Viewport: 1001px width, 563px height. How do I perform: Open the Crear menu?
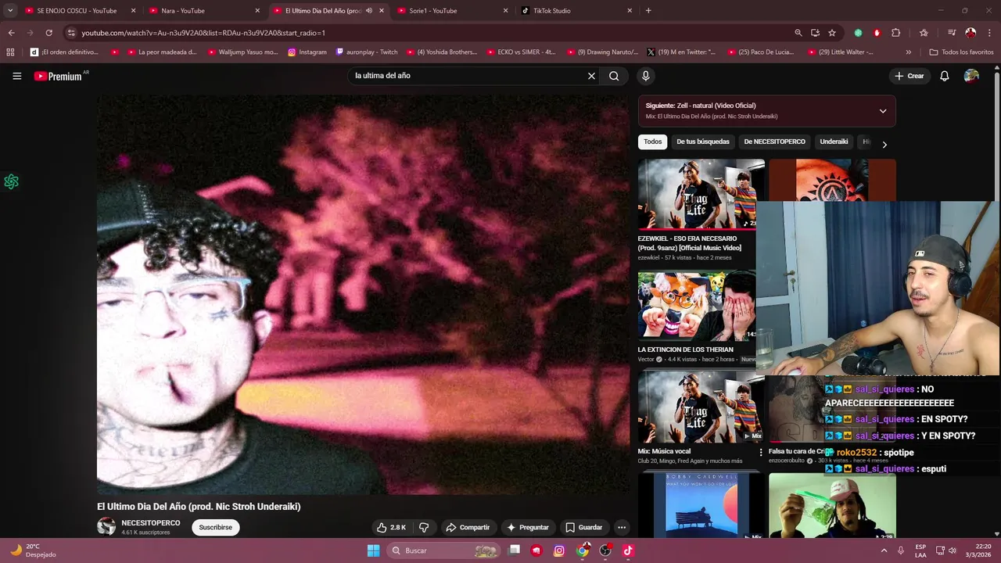coord(910,76)
